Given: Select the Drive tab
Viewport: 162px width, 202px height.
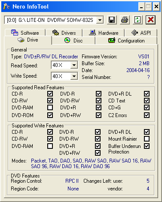Looking at the screenshot, I should 28,40.
